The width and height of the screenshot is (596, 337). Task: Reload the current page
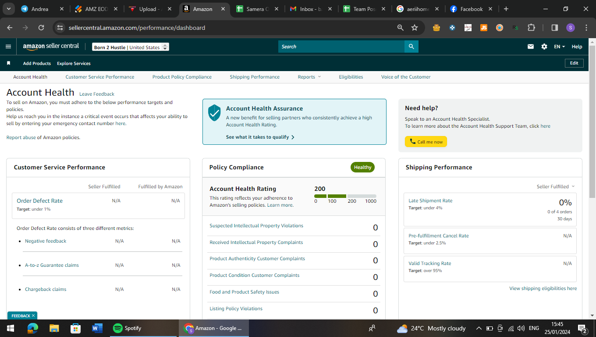click(x=41, y=28)
